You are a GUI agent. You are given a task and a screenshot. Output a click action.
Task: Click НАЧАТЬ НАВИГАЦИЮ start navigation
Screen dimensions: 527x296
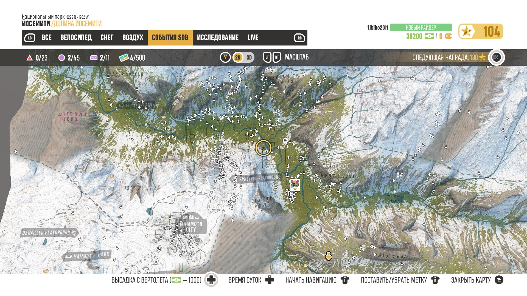311,280
